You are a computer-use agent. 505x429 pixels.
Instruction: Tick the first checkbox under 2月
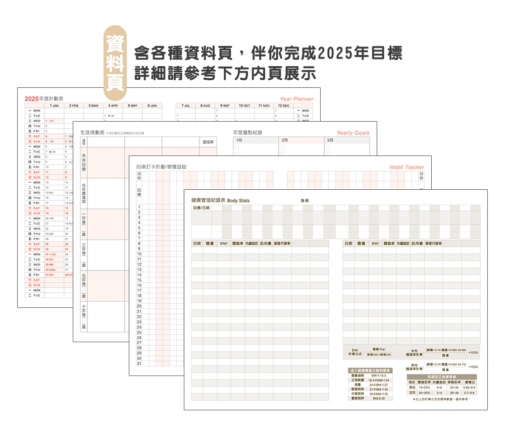[283, 147]
